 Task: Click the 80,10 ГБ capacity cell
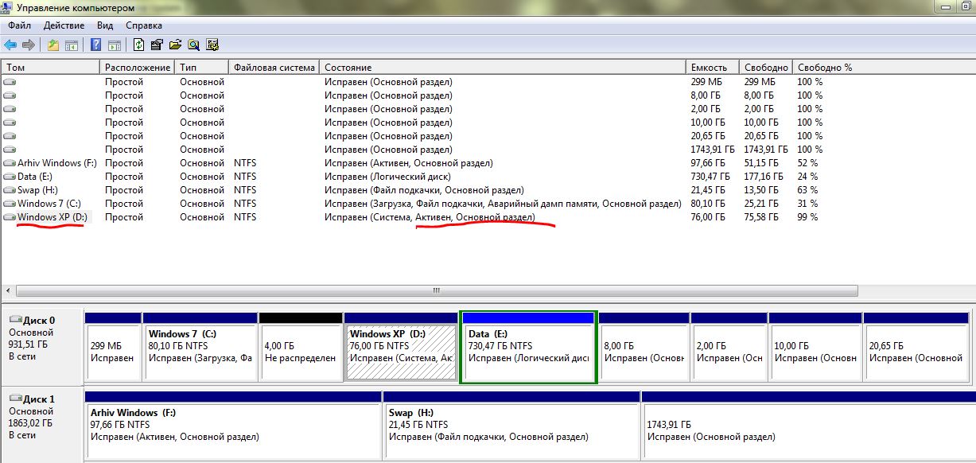point(708,204)
